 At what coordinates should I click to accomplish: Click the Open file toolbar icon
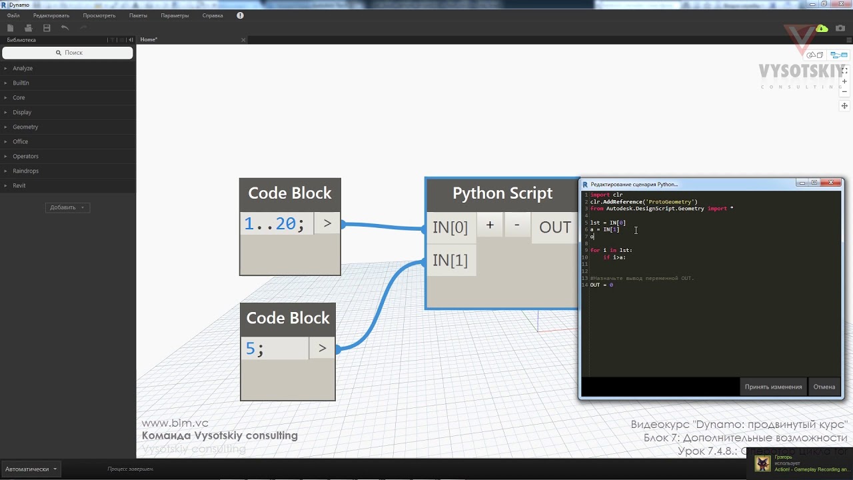coord(28,28)
